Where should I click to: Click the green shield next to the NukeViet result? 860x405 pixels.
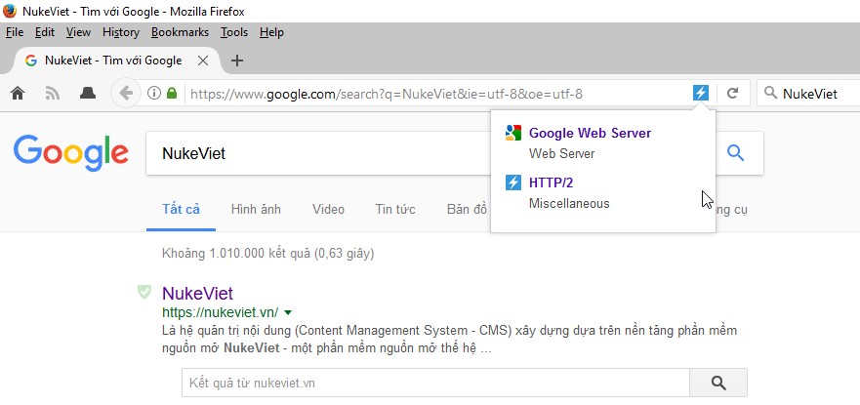(x=144, y=292)
